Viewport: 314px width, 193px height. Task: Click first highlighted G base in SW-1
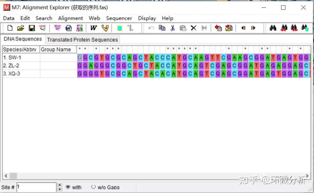(x=80, y=58)
